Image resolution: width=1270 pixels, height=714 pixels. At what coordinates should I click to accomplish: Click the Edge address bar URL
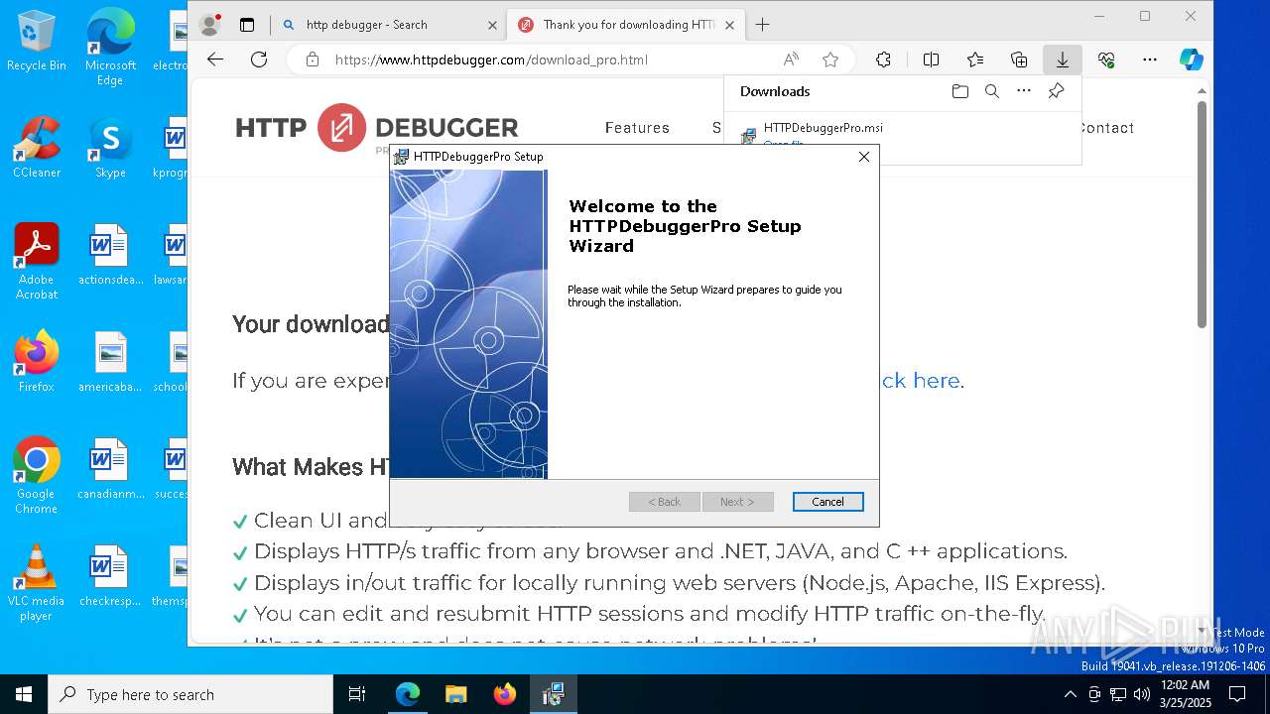(x=491, y=59)
